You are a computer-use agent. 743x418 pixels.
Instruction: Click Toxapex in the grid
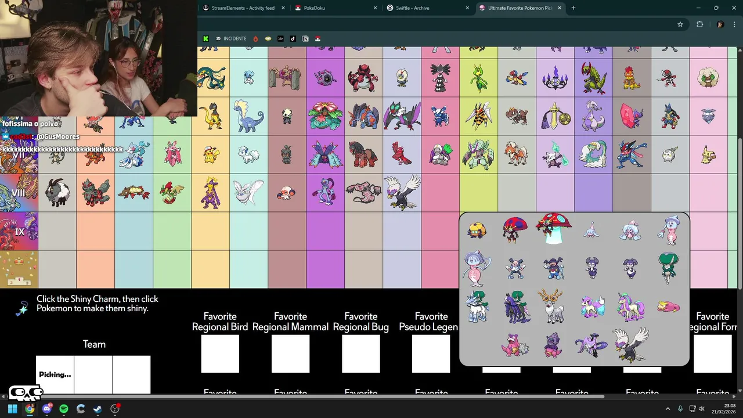[x=325, y=154]
